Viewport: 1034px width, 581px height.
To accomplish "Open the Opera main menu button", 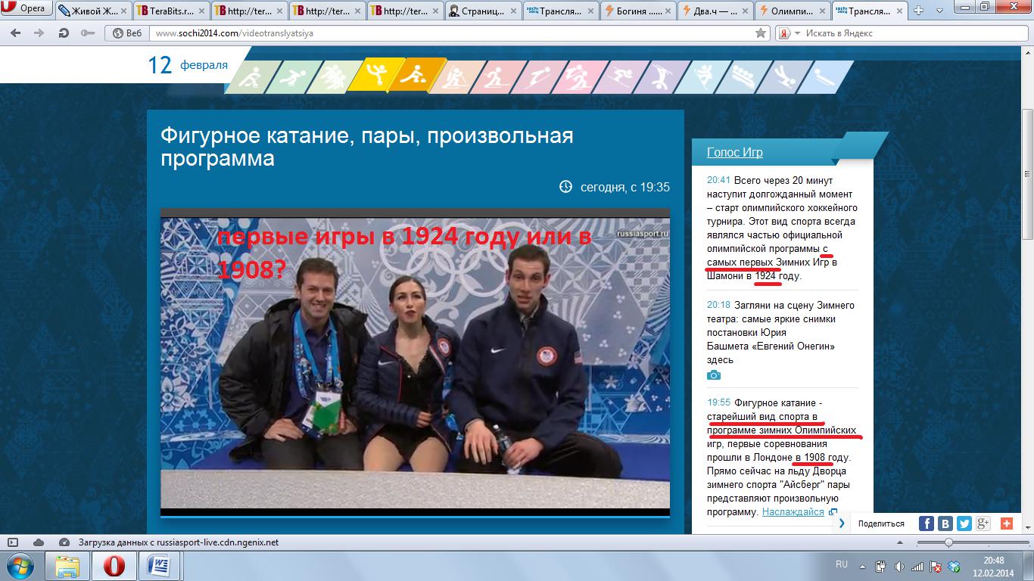I will click(26, 9).
